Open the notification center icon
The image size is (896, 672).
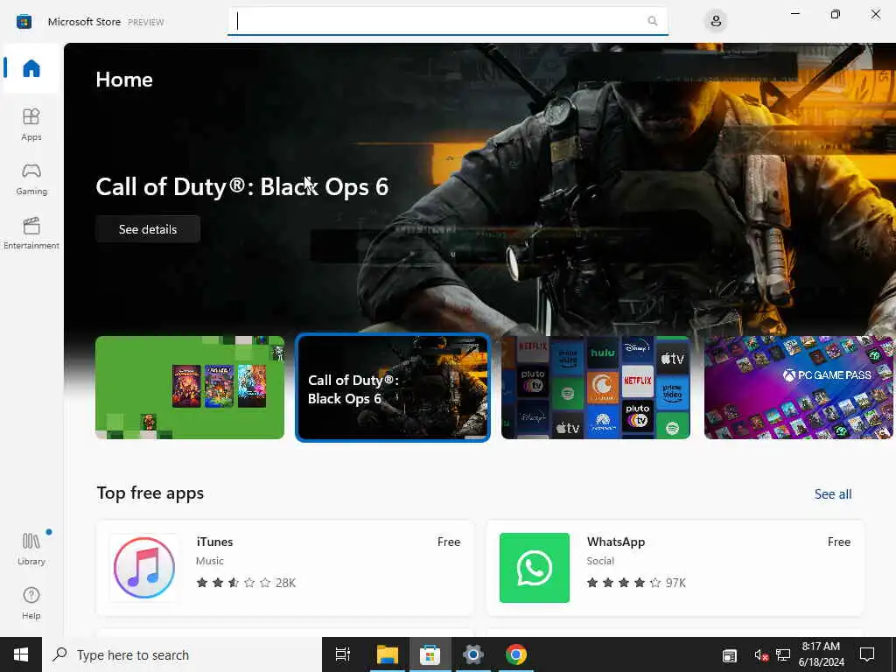pyautogui.click(x=867, y=654)
